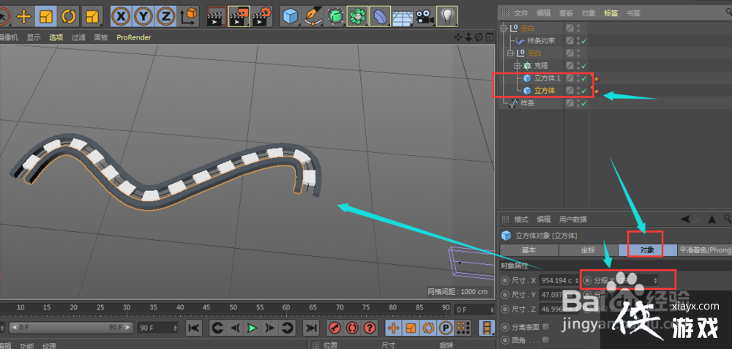Enable the 分离表面 checkbox

pos(546,326)
